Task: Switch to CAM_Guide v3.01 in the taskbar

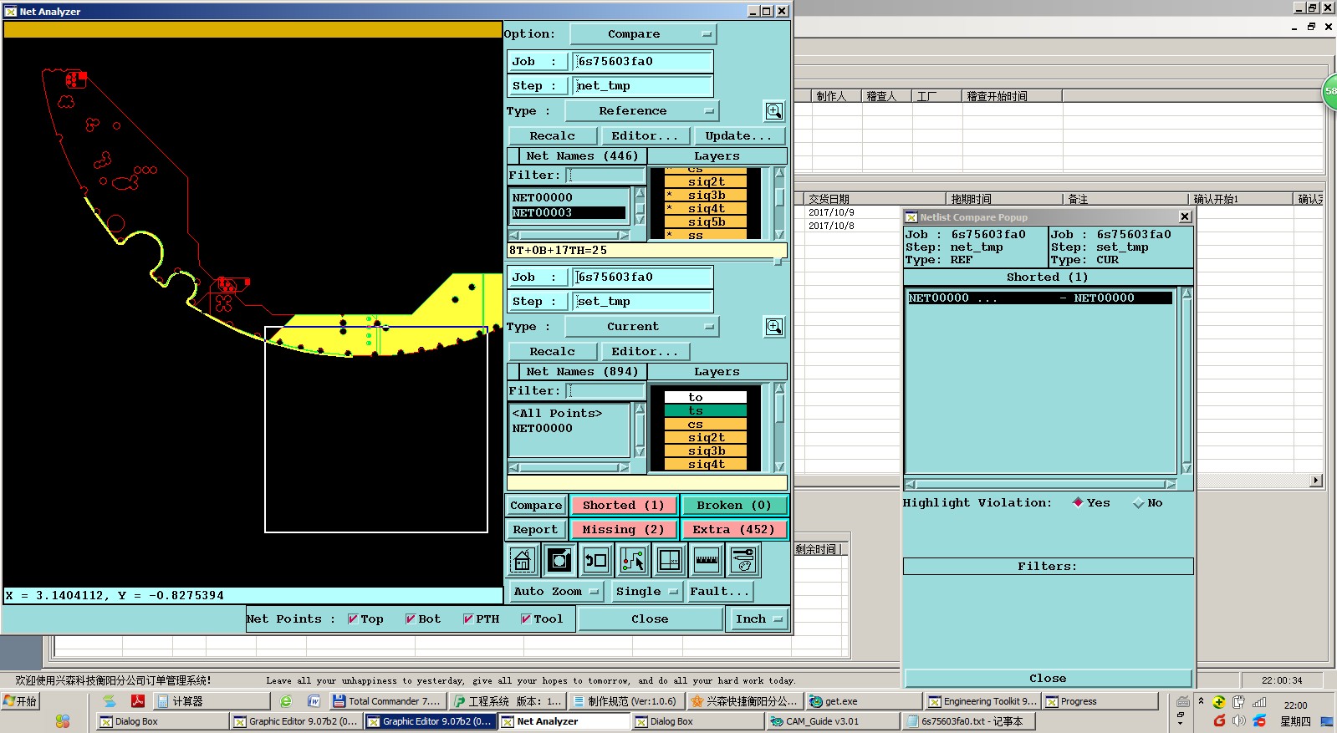Action: pyautogui.click(x=833, y=721)
